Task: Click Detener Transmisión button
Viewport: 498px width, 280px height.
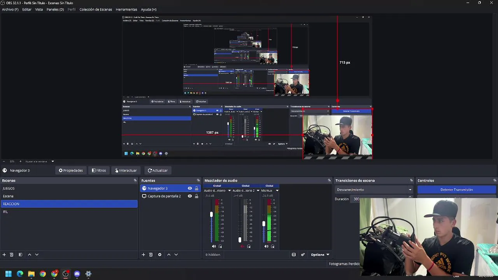Action: point(457,190)
